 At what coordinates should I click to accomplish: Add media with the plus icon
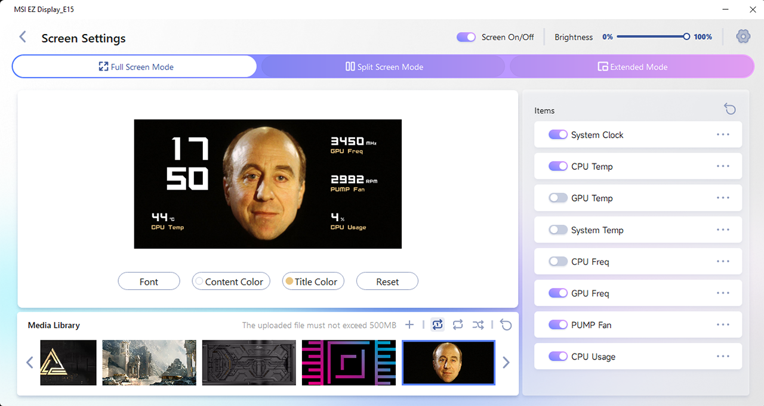[409, 324]
